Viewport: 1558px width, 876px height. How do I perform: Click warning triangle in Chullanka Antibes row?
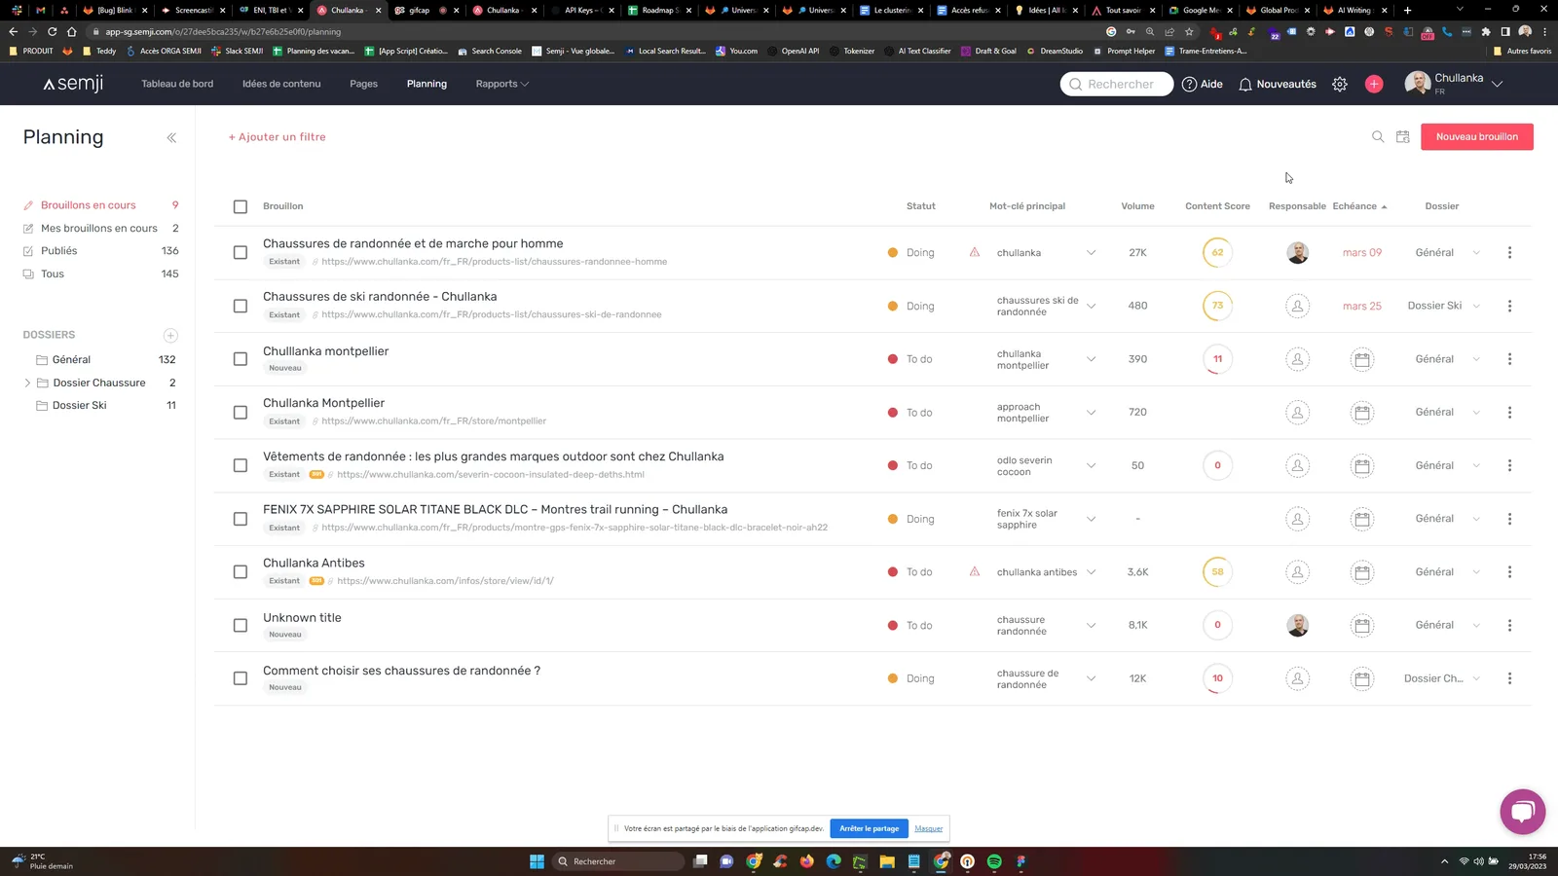pyautogui.click(x=975, y=572)
